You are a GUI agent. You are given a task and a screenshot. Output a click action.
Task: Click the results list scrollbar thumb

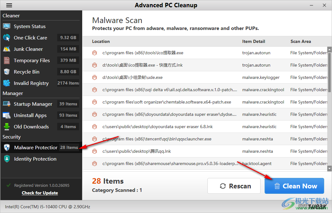tap(329, 72)
